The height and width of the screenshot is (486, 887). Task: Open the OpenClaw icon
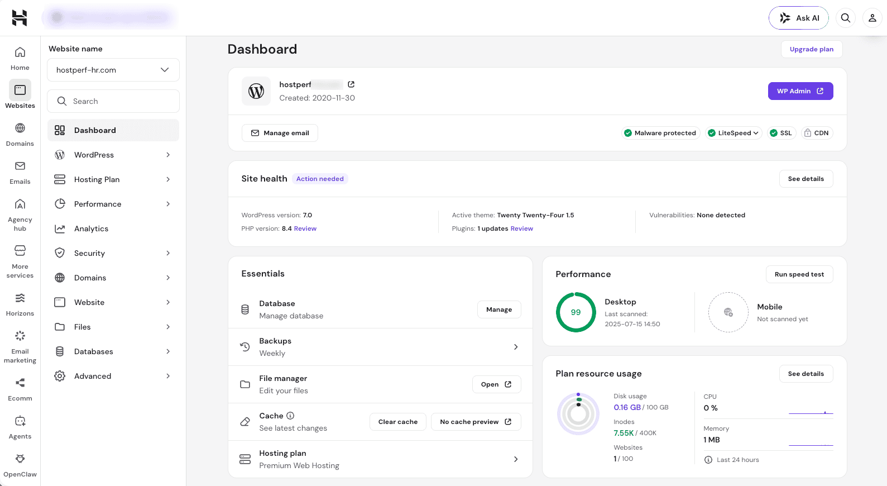(20, 459)
